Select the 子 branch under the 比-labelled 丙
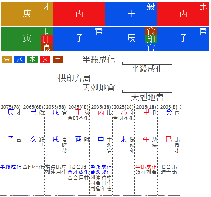This screenshot has width=211, height=197. [183, 39]
